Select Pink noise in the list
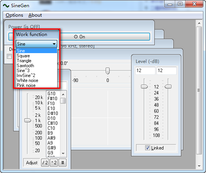Screen dimensions: 206x173 (x=36, y=85)
